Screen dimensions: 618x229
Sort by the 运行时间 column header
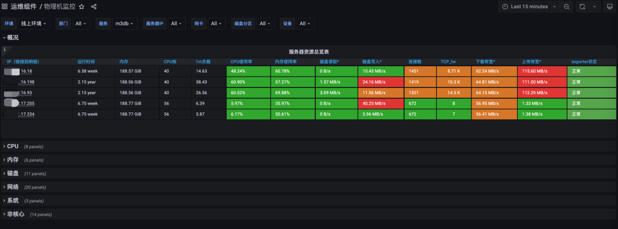point(86,62)
